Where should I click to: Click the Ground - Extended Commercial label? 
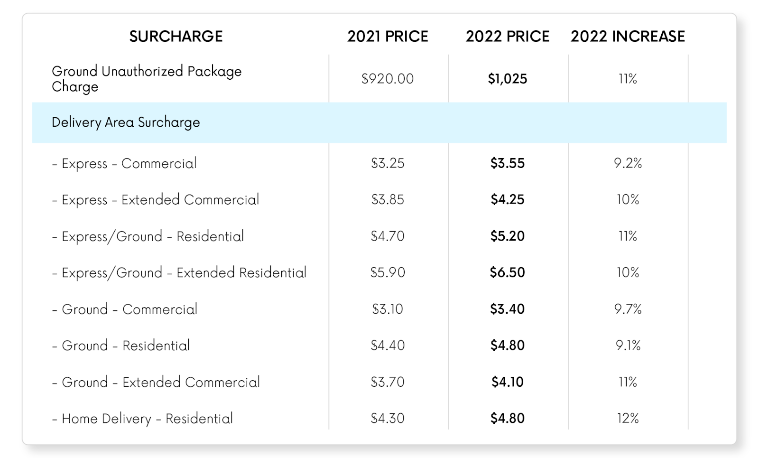tap(156, 382)
